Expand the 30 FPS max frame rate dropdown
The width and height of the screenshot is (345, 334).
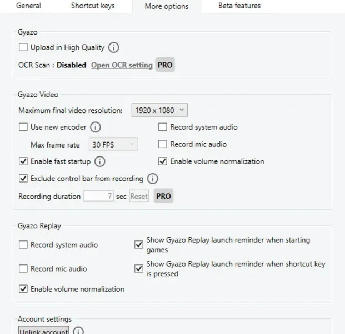[113, 145]
